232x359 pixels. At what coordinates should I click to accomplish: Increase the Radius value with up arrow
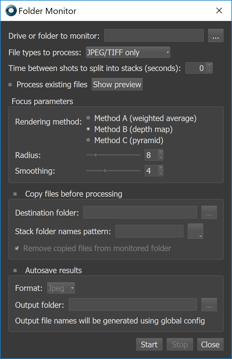[160, 152]
